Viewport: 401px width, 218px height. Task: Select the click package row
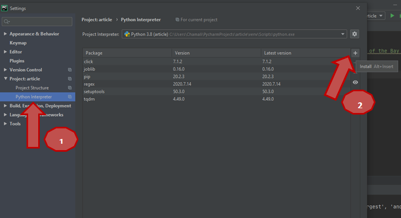point(216,62)
